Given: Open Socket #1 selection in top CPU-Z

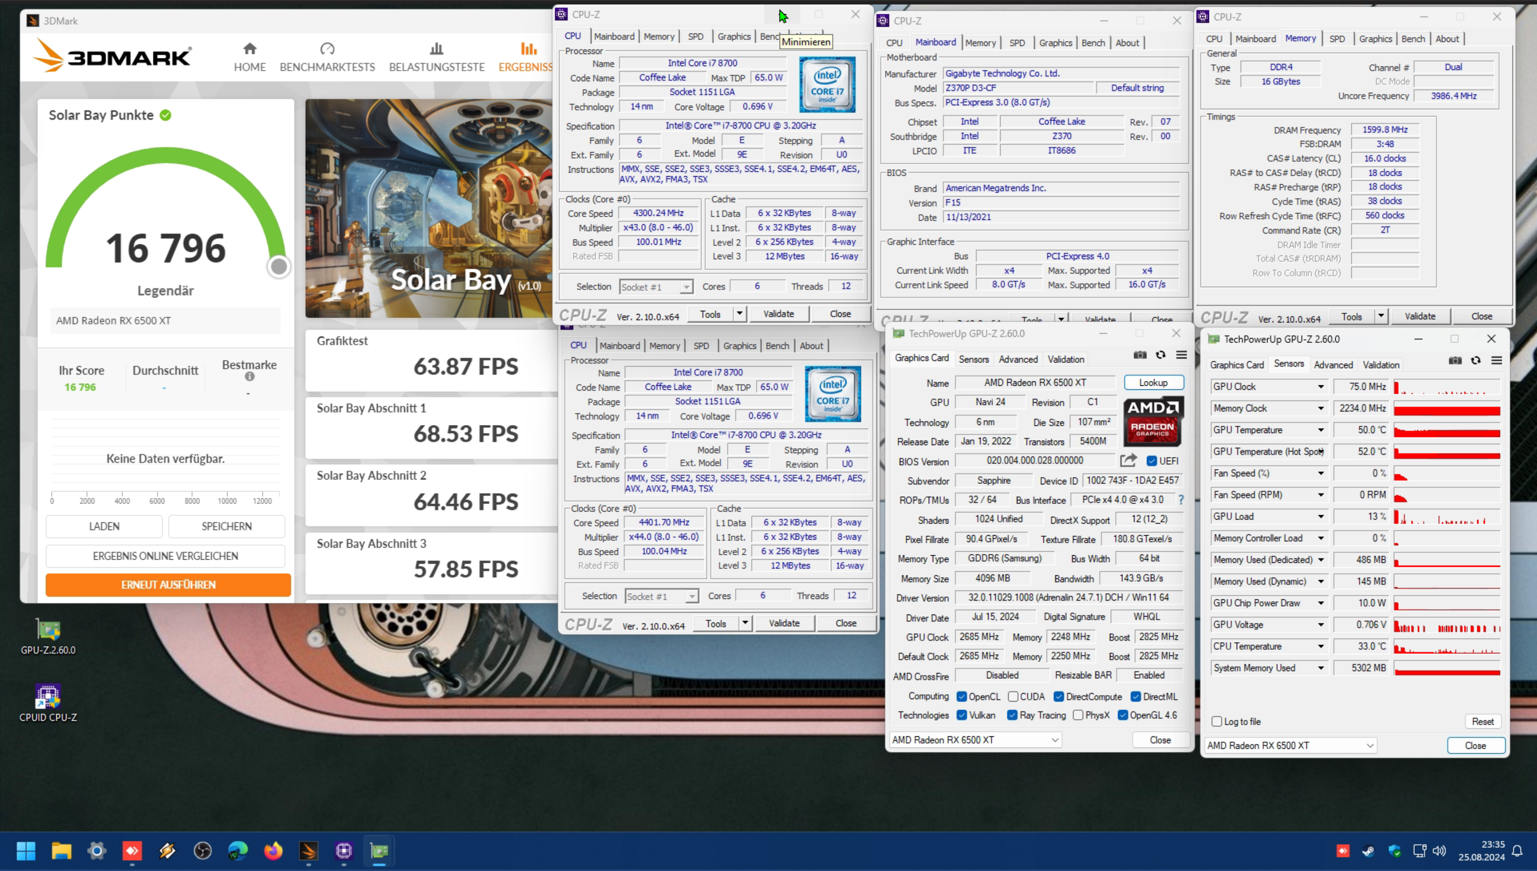Looking at the screenshot, I should coord(656,287).
